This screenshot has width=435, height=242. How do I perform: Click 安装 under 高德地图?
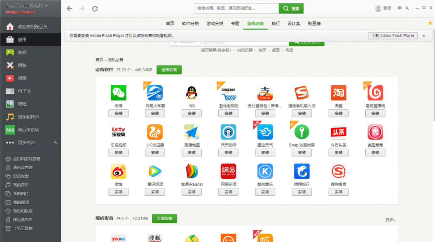[x=192, y=153]
